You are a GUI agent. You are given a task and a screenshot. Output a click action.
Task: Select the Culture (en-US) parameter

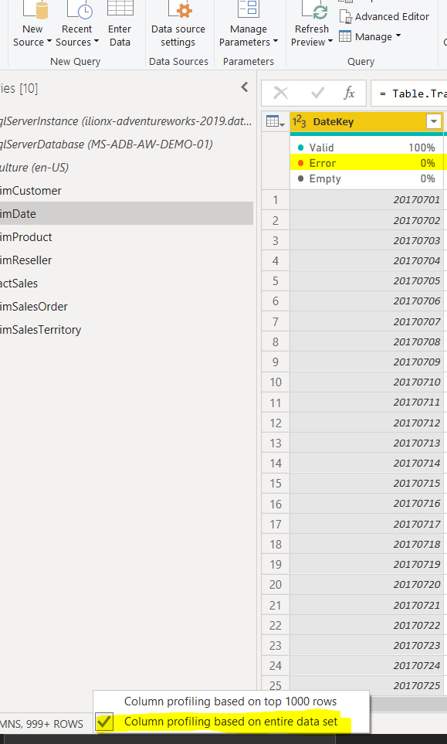coord(127,168)
